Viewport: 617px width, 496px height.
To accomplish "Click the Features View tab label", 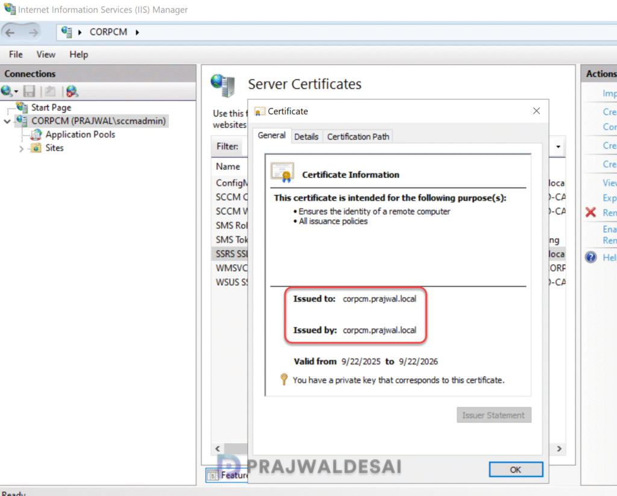I will tap(234, 475).
